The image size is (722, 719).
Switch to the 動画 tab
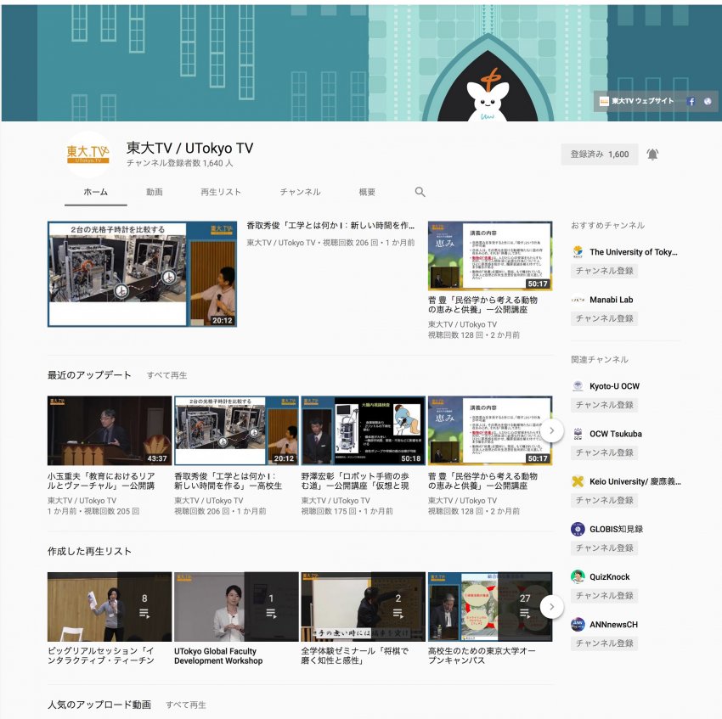tap(155, 192)
